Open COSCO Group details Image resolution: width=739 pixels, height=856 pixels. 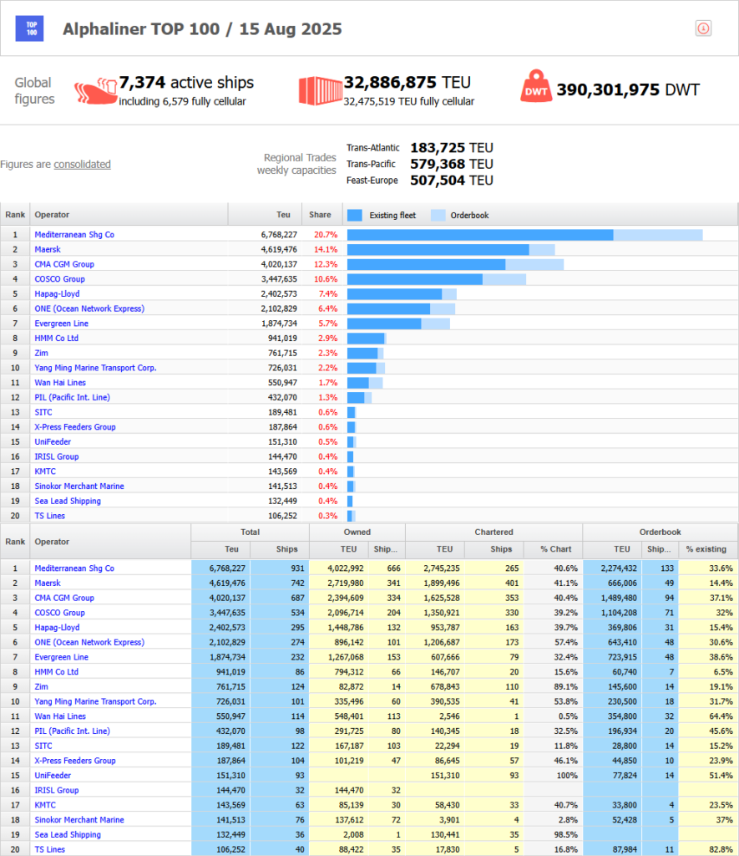click(x=59, y=279)
